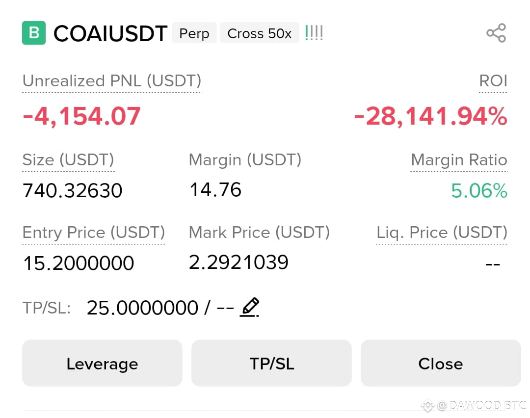Open the COAIUSDT symbol title

(x=110, y=33)
